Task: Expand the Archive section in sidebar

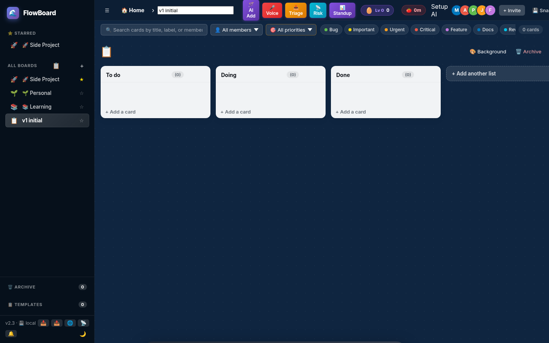Action: coord(47,287)
